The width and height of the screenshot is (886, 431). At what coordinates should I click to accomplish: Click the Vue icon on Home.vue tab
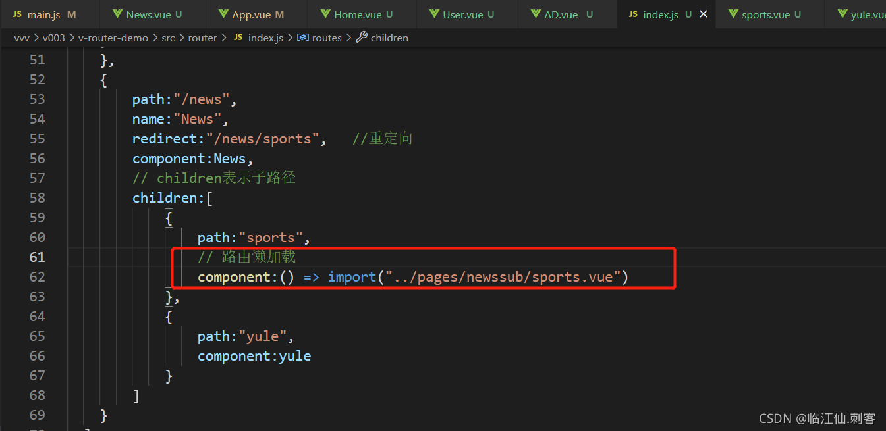pyautogui.click(x=325, y=14)
